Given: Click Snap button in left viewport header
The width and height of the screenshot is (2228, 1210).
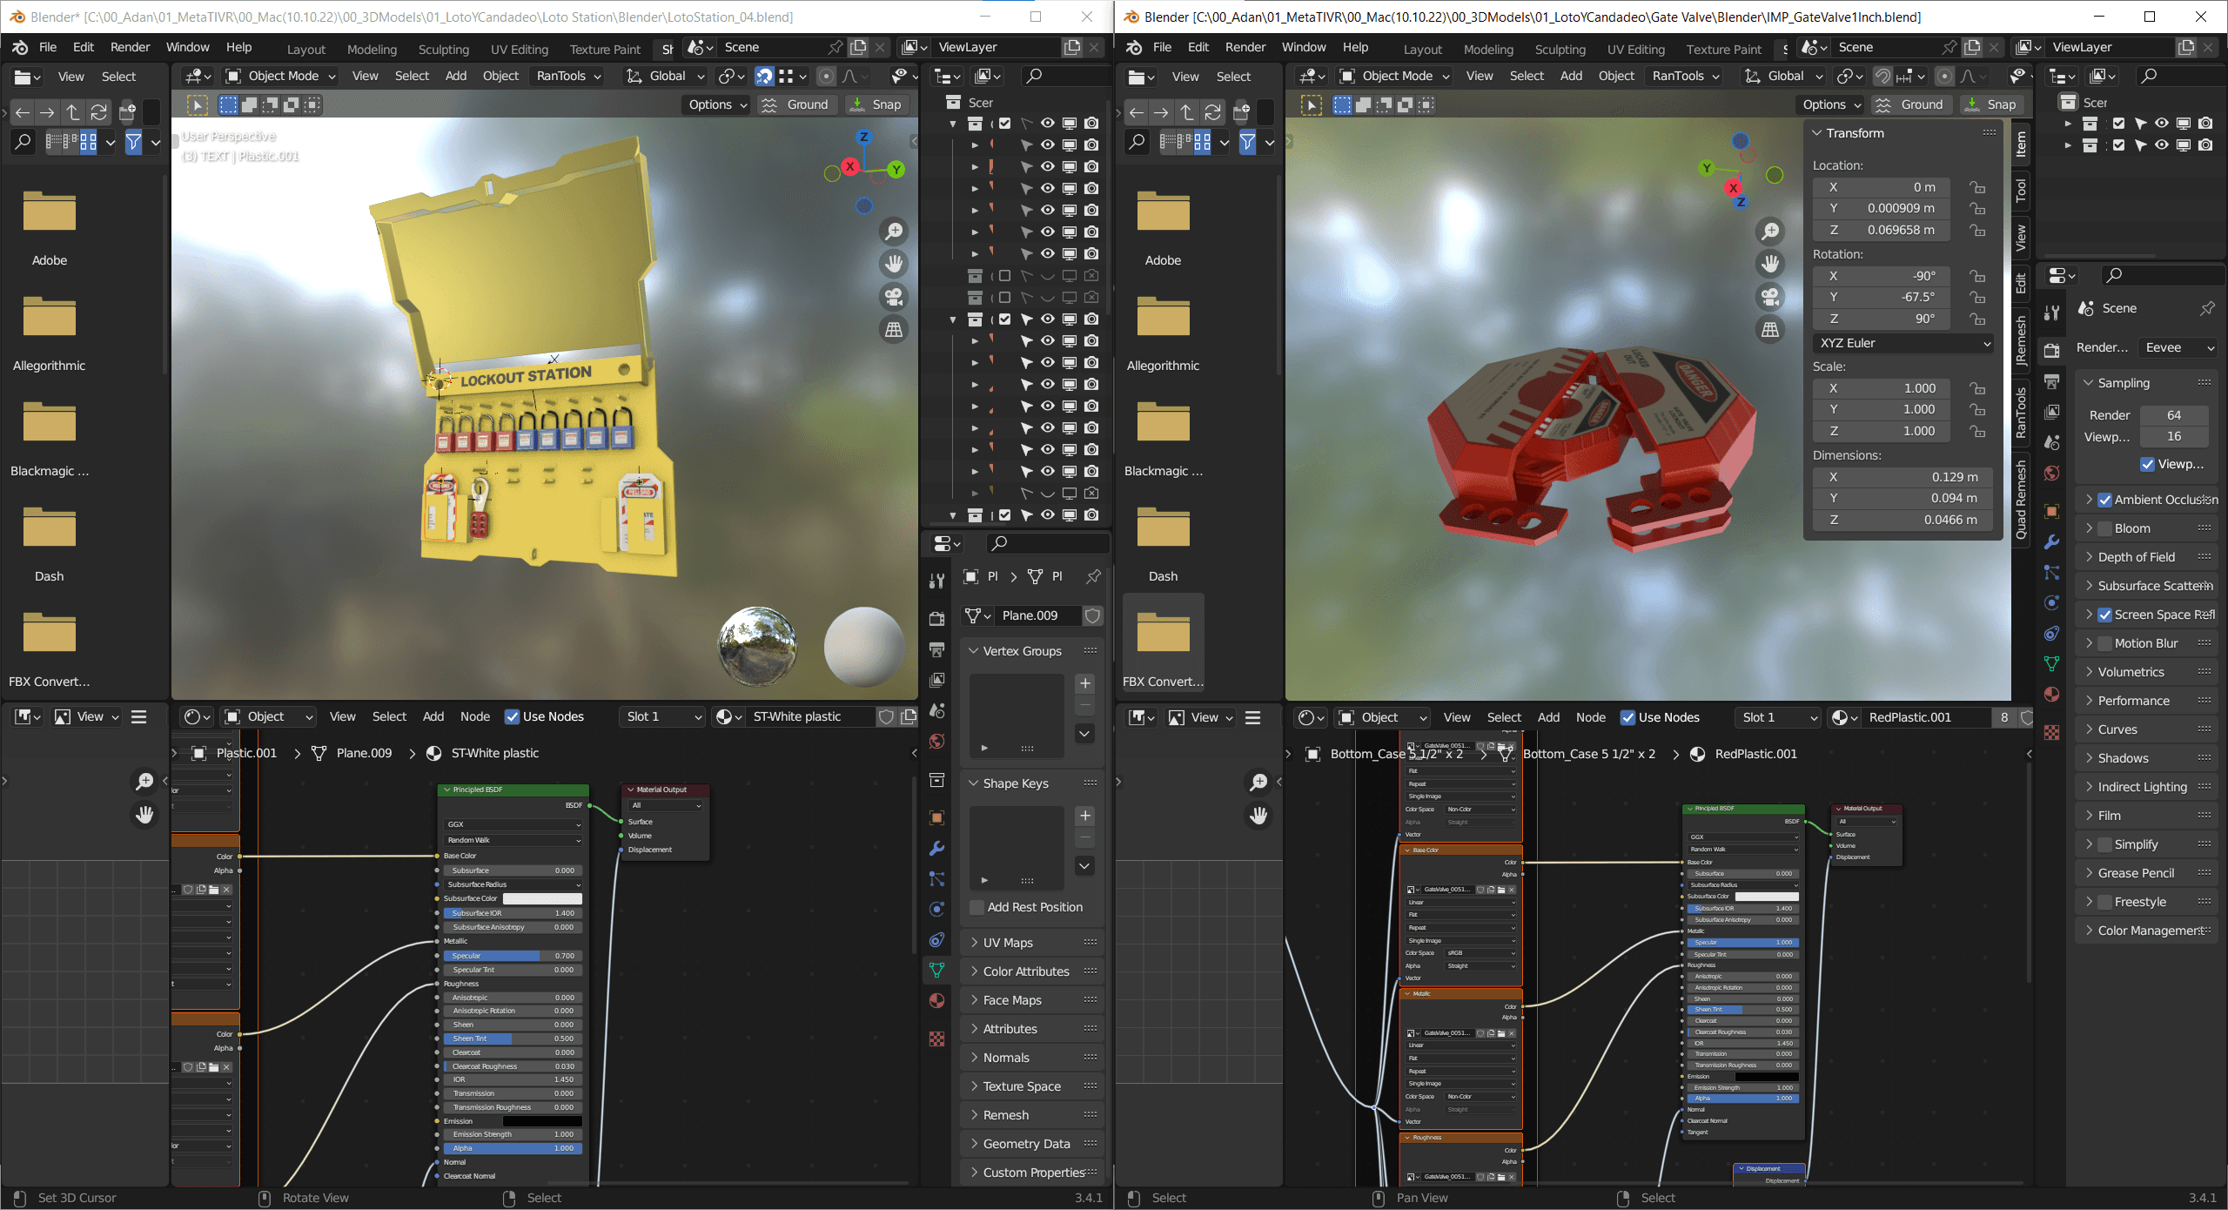Looking at the screenshot, I should (x=877, y=104).
